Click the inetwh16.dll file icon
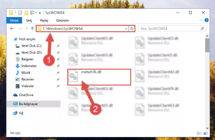The width and height of the screenshot is (215, 140). [x=73, y=76]
